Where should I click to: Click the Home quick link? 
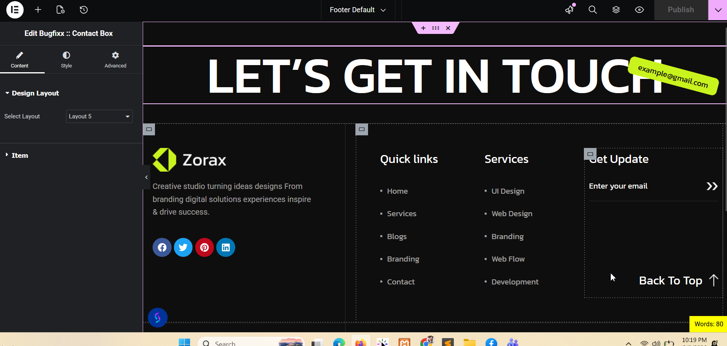point(397,191)
